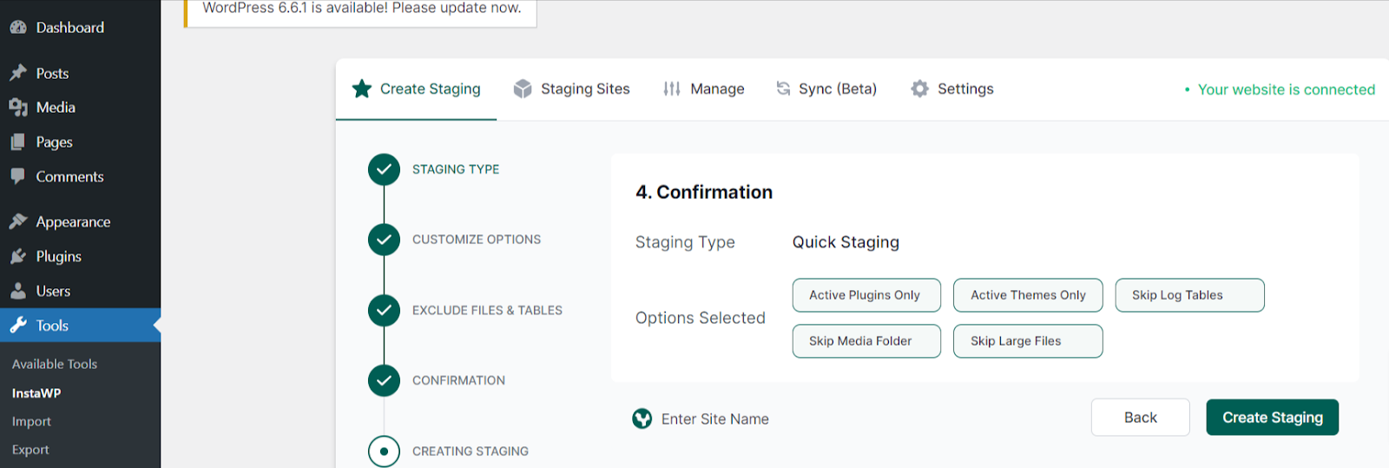Click the star icon on Create Staging
The height and width of the screenshot is (468, 1389).
(x=362, y=89)
